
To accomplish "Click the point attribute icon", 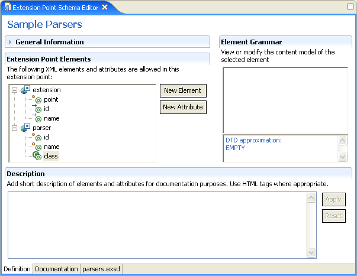I will 37,99.
